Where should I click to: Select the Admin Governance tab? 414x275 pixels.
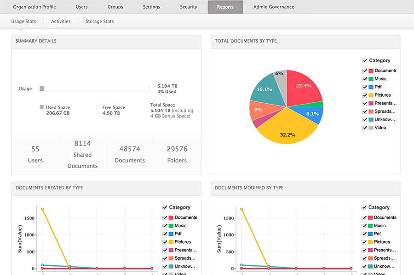(x=273, y=7)
